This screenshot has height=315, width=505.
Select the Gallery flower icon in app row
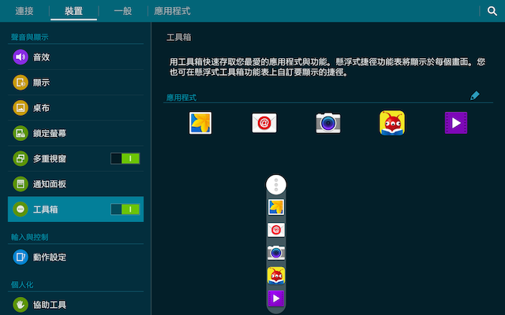tap(200, 123)
